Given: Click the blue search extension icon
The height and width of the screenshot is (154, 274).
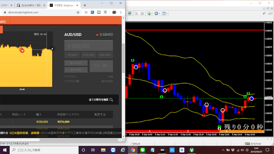Looking at the screenshot, I should click(x=92, y=12).
